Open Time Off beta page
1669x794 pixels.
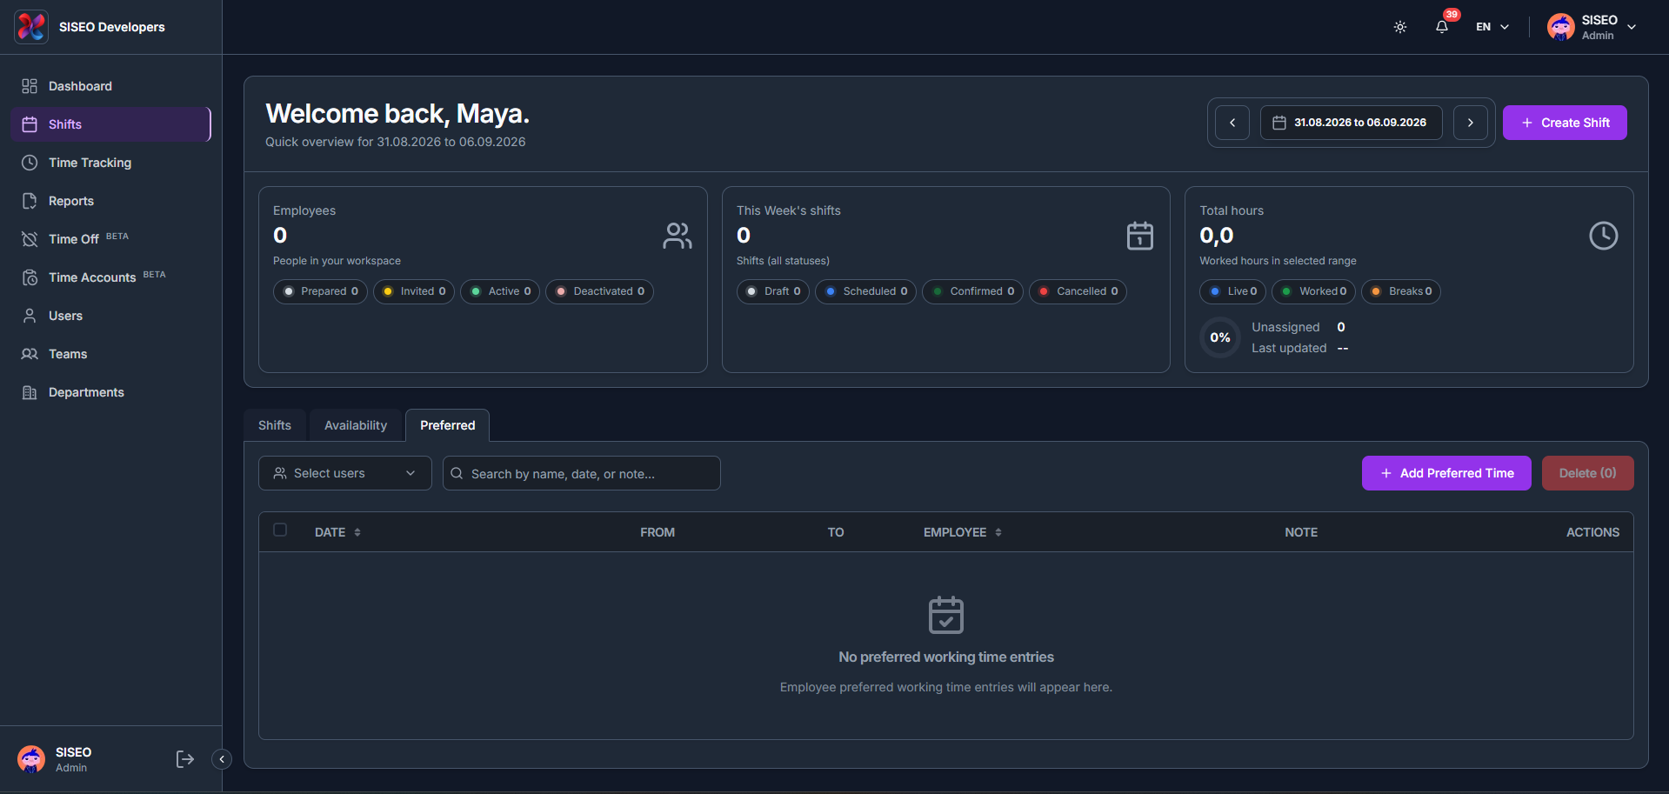point(110,239)
